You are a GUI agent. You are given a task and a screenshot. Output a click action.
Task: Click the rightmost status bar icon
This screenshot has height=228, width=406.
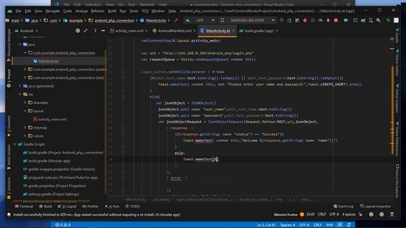tap(392, 214)
